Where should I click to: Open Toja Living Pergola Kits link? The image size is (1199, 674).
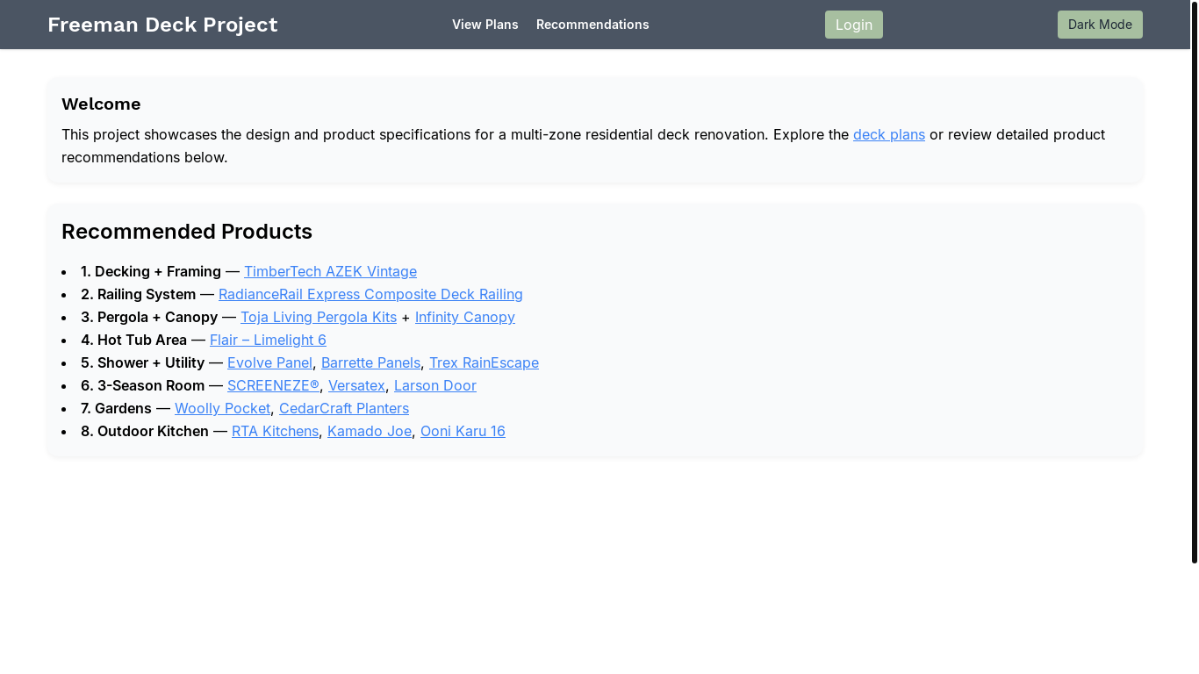click(x=319, y=317)
